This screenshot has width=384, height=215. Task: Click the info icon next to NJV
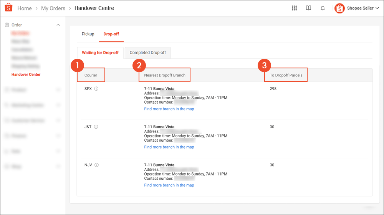(96, 165)
